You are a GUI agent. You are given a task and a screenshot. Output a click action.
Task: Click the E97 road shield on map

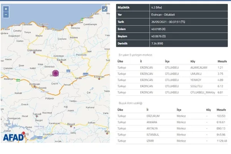coord(69,71)
